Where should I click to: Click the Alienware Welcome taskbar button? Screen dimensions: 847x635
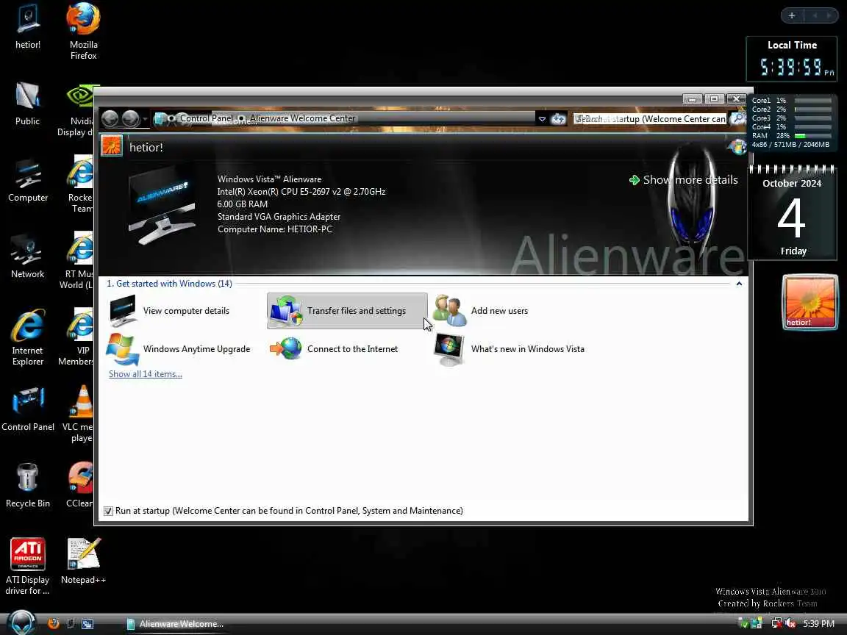(174, 624)
